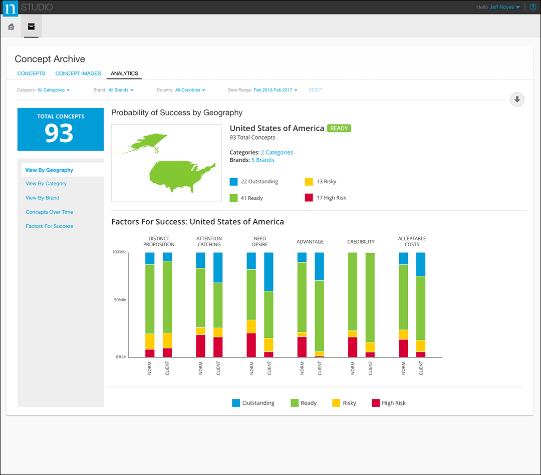Click the Advantage NORM bar
The width and height of the screenshot is (541, 475).
(x=302, y=305)
